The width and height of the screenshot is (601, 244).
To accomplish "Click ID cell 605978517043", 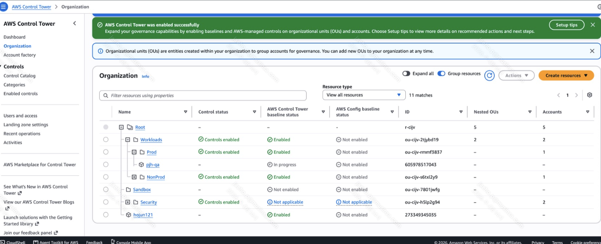I will pos(421,165).
